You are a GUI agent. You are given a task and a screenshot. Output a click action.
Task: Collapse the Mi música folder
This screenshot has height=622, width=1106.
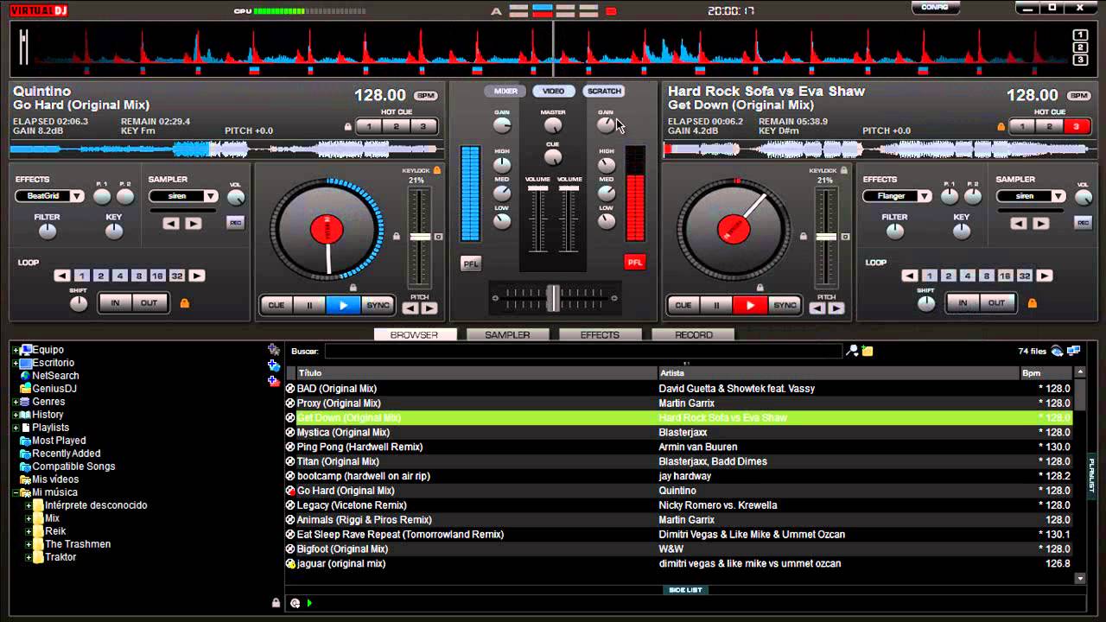[16, 492]
